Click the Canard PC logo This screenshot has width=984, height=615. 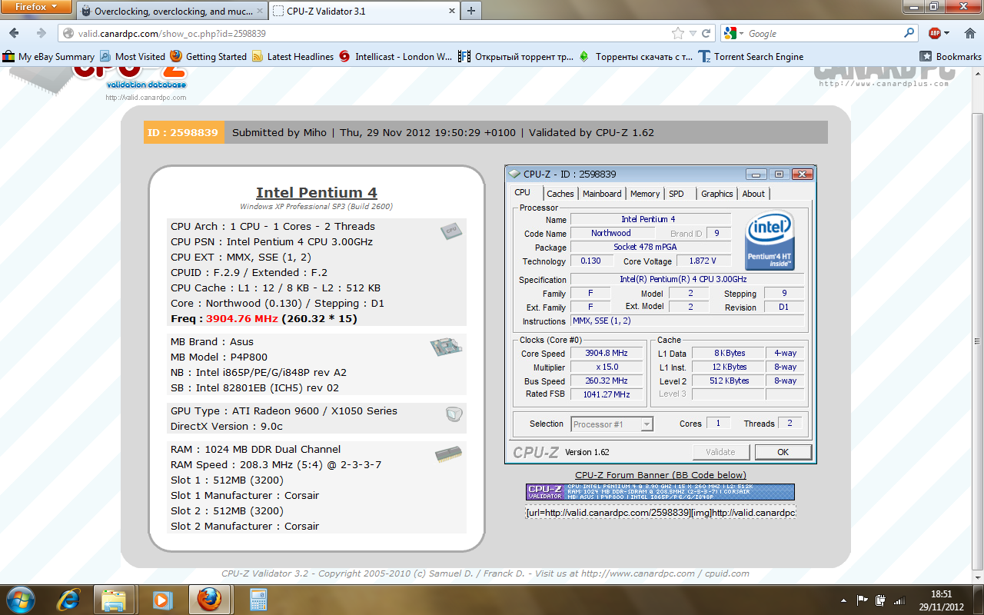point(884,77)
